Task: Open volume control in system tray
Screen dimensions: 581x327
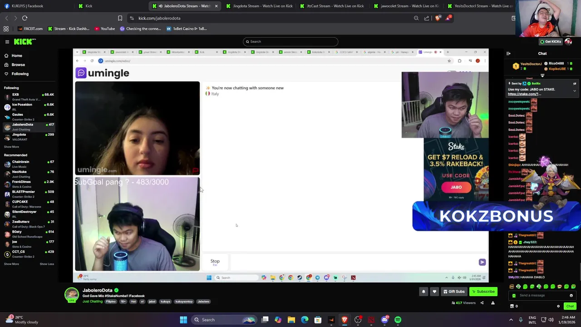Action: point(551,320)
